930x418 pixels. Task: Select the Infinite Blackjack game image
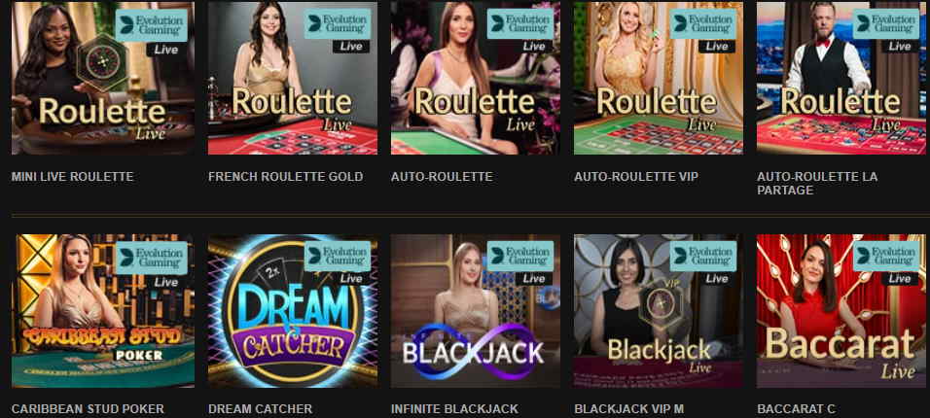tap(476, 311)
